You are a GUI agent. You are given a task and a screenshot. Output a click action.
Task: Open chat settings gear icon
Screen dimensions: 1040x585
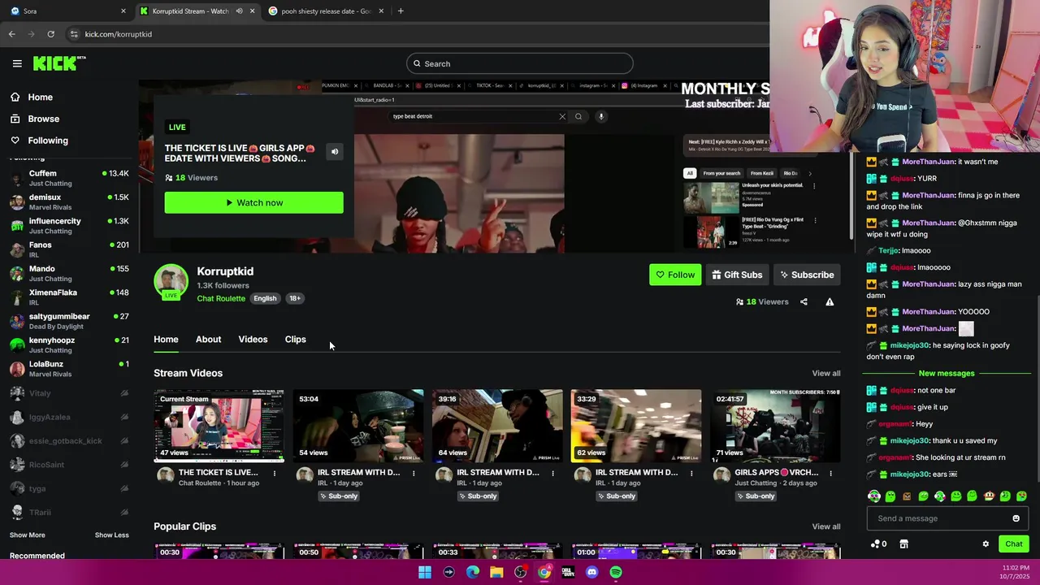tap(986, 544)
